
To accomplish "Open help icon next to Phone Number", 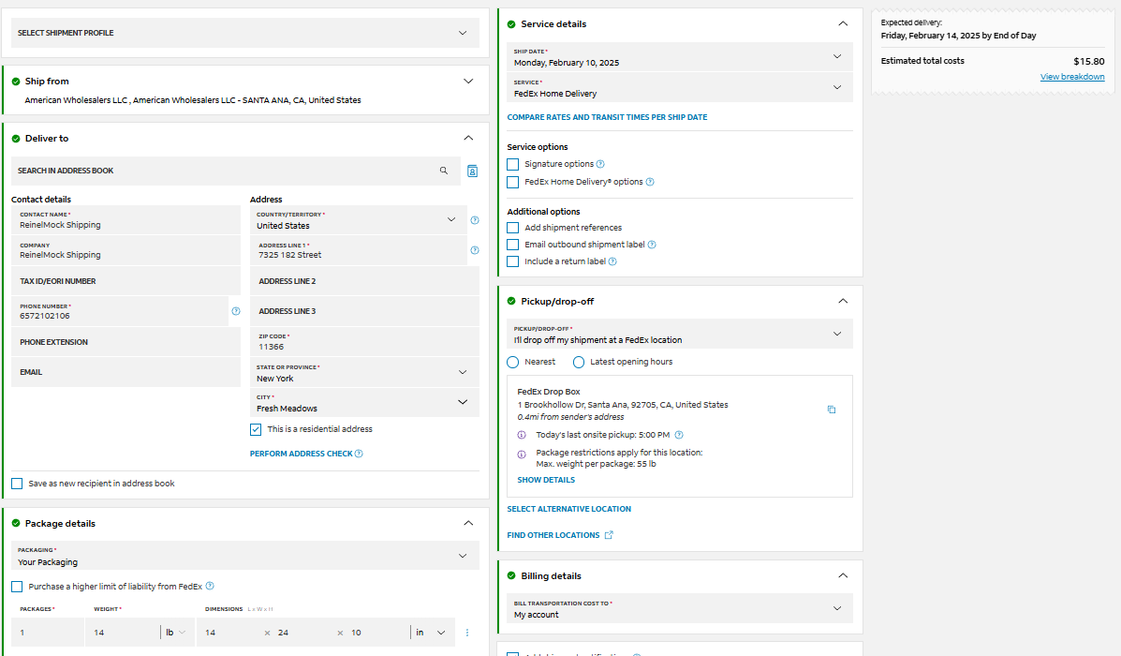I will (236, 311).
